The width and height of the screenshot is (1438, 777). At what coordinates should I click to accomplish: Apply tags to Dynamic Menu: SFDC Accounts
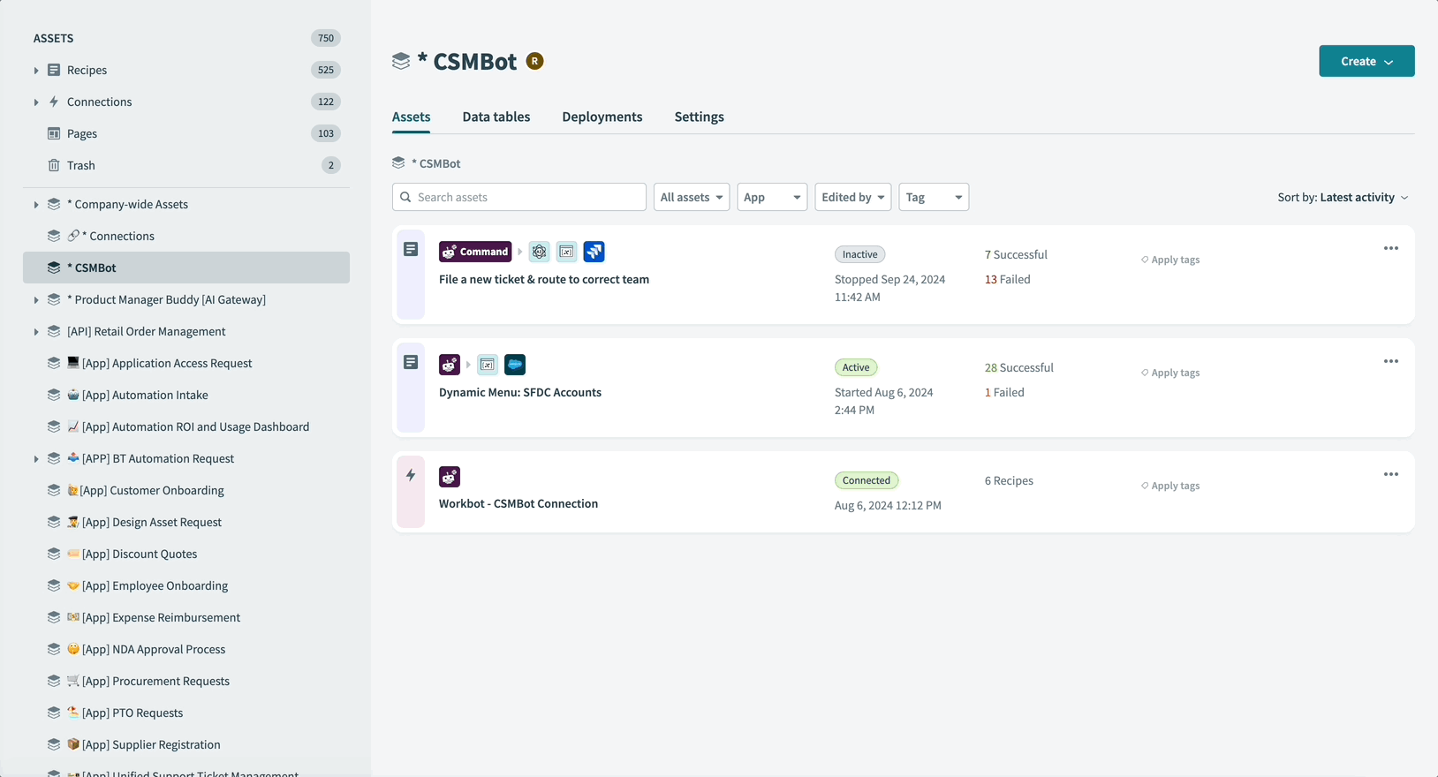point(1170,373)
